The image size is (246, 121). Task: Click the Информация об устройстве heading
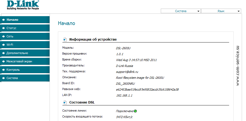(93, 40)
